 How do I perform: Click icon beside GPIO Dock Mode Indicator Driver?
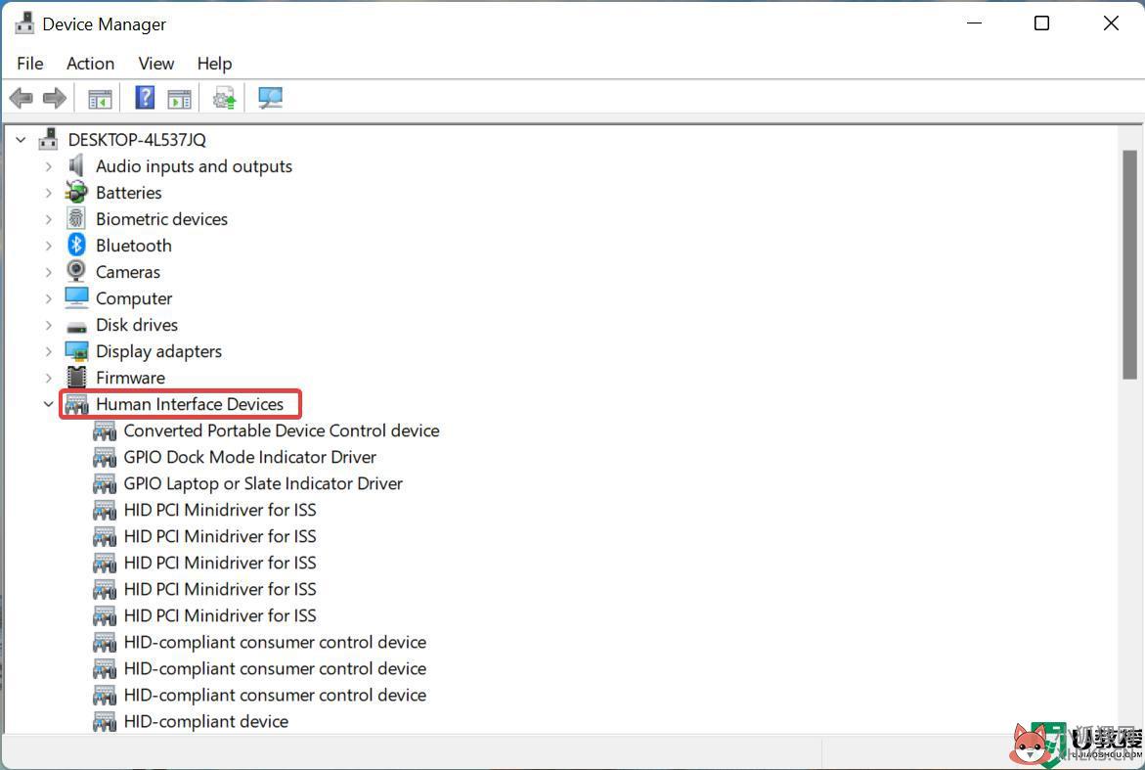coord(105,457)
